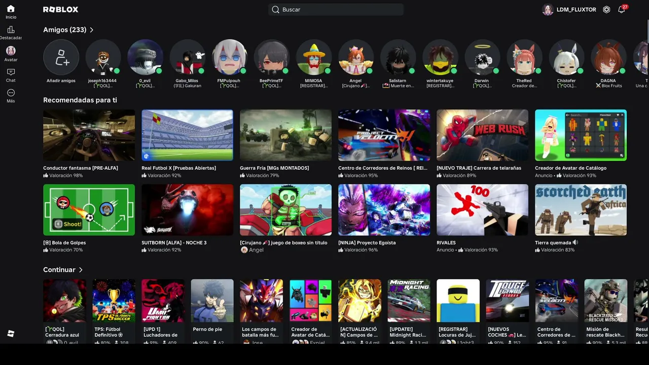
Task: Open [ACTUALIZACIÓN] Campos de tile in Continuar
Action: 359,311
